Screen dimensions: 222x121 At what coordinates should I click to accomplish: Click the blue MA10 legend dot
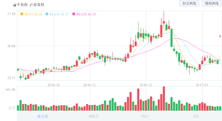click(47, 14)
